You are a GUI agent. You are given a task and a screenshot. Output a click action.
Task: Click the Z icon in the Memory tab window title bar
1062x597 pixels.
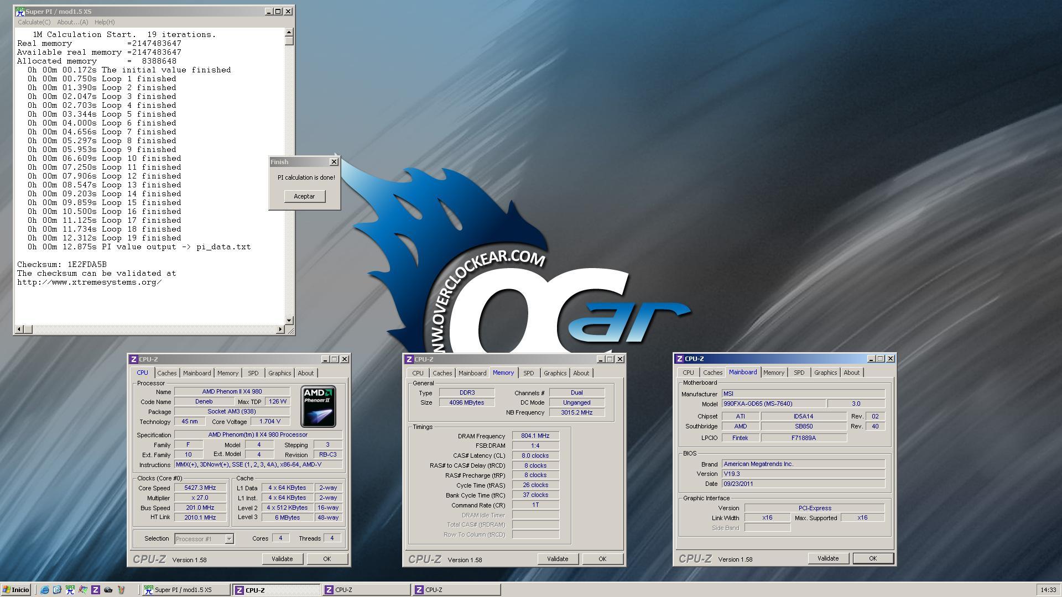409,359
